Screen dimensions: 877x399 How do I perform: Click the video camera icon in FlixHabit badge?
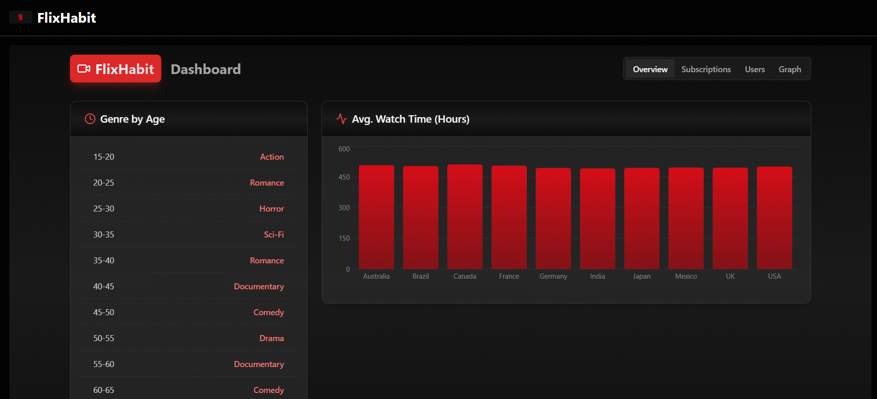(x=84, y=69)
